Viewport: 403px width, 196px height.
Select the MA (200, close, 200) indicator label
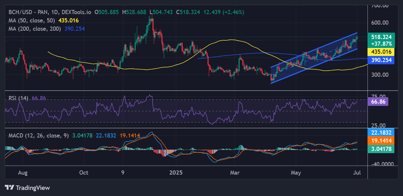pos(35,28)
